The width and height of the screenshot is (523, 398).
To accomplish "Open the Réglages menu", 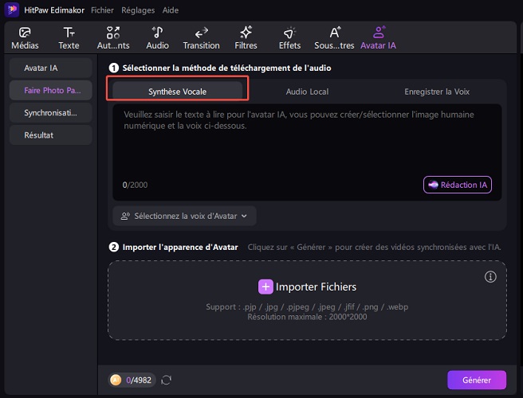I will [x=138, y=10].
